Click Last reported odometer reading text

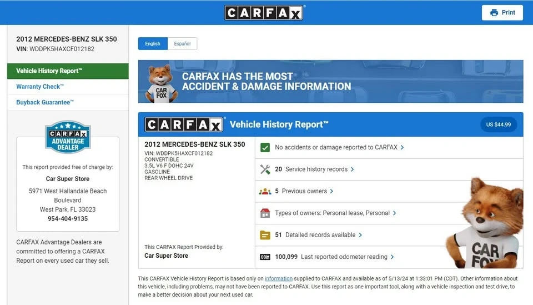(x=344, y=257)
